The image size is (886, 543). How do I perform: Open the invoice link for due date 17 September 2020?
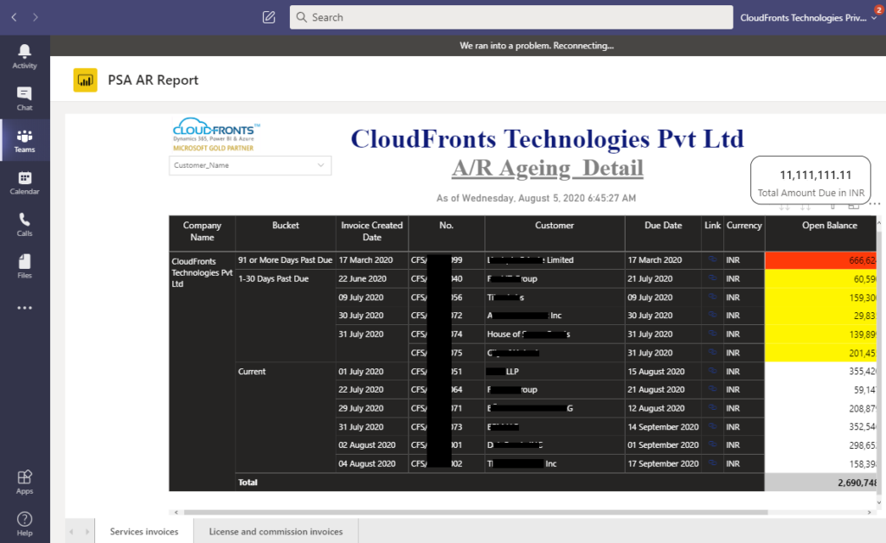pyautogui.click(x=712, y=463)
